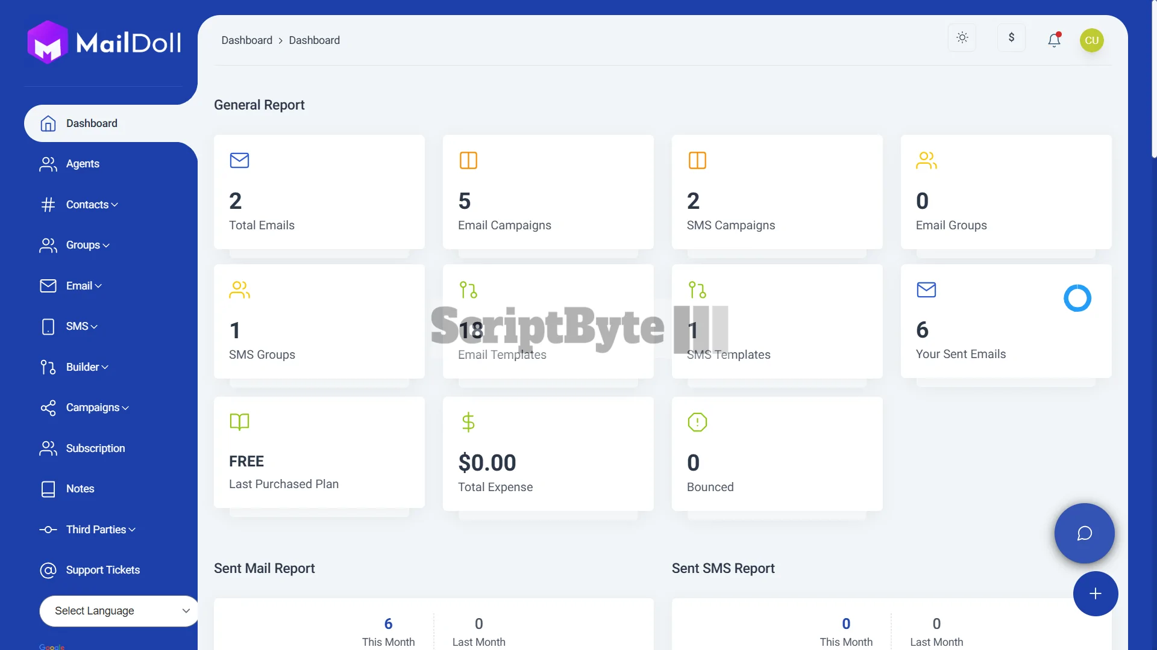The height and width of the screenshot is (650, 1157).
Task: Click the chat bubble floating button
Action: 1084,533
